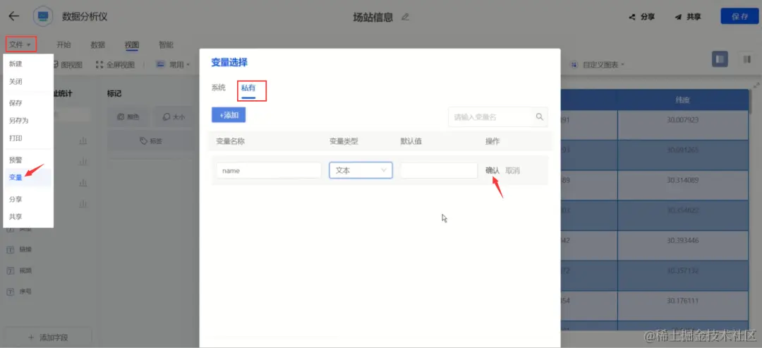Click the 变量类型 column header
762x348 pixels.
point(344,141)
